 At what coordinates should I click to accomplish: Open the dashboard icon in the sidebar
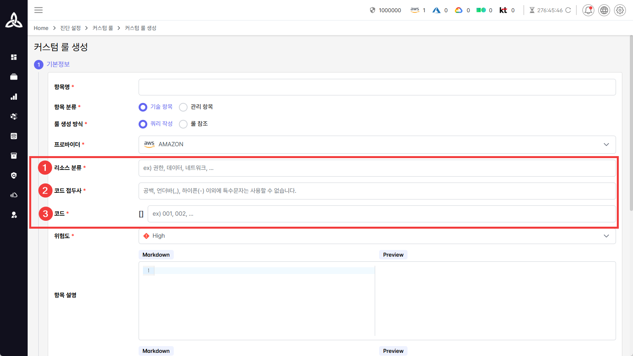14,57
